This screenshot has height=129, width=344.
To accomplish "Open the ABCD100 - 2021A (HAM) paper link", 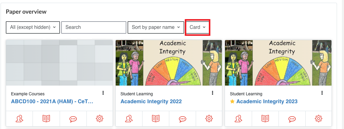I will click(52, 101).
